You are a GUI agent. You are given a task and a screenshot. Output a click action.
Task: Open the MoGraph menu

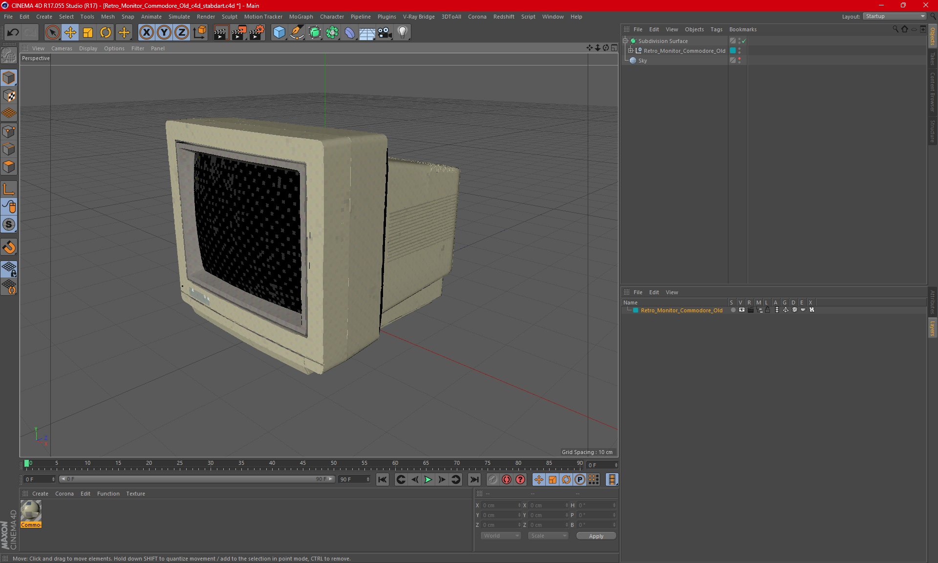[x=301, y=17]
